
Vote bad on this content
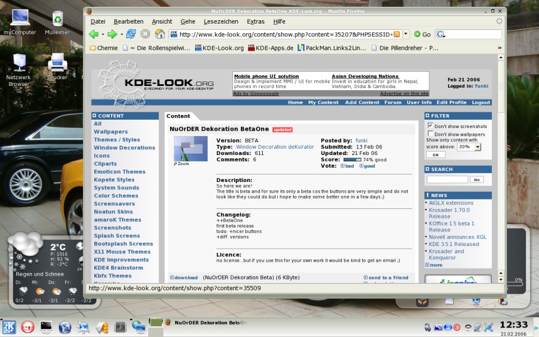tap(347, 166)
